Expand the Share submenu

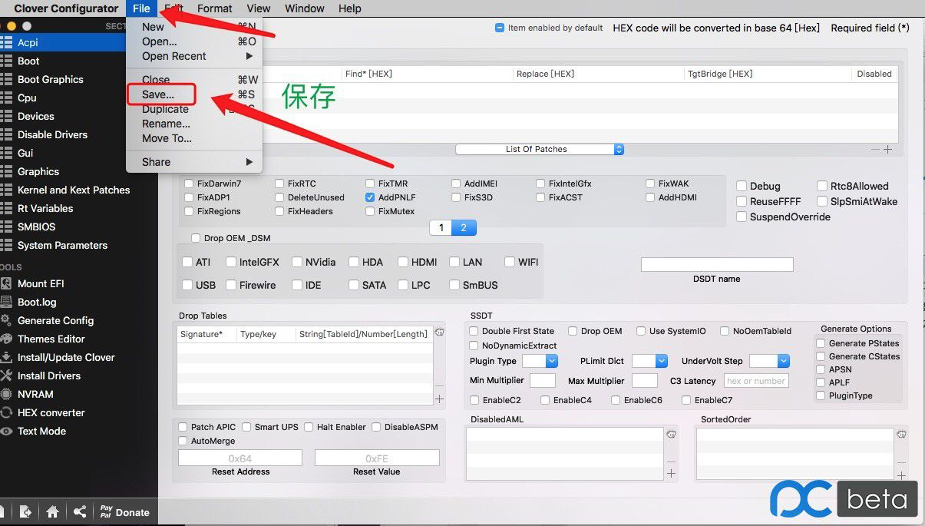[x=194, y=162]
